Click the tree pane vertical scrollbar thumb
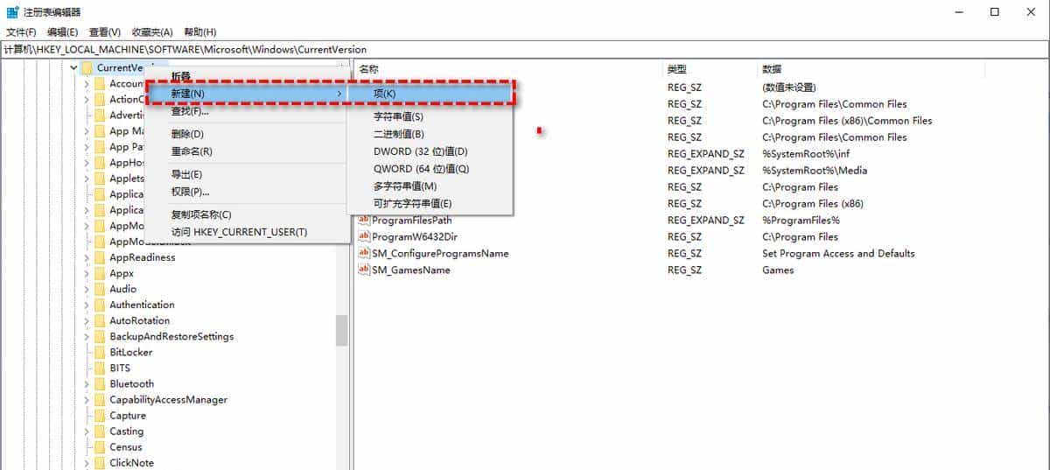Screen dimensions: 1050x470 click(x=341, y=330)
